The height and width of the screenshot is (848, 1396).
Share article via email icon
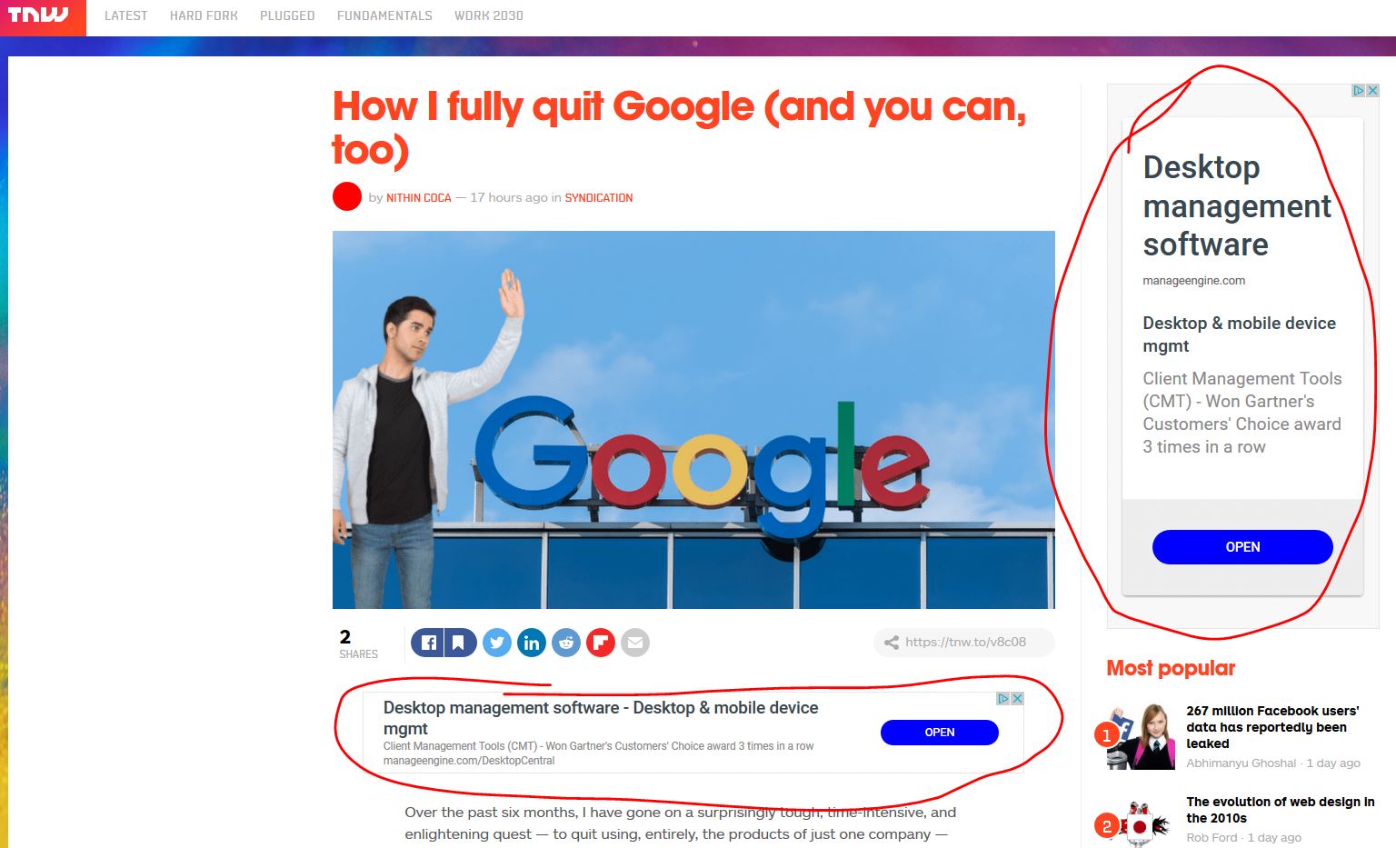point(635,643)
